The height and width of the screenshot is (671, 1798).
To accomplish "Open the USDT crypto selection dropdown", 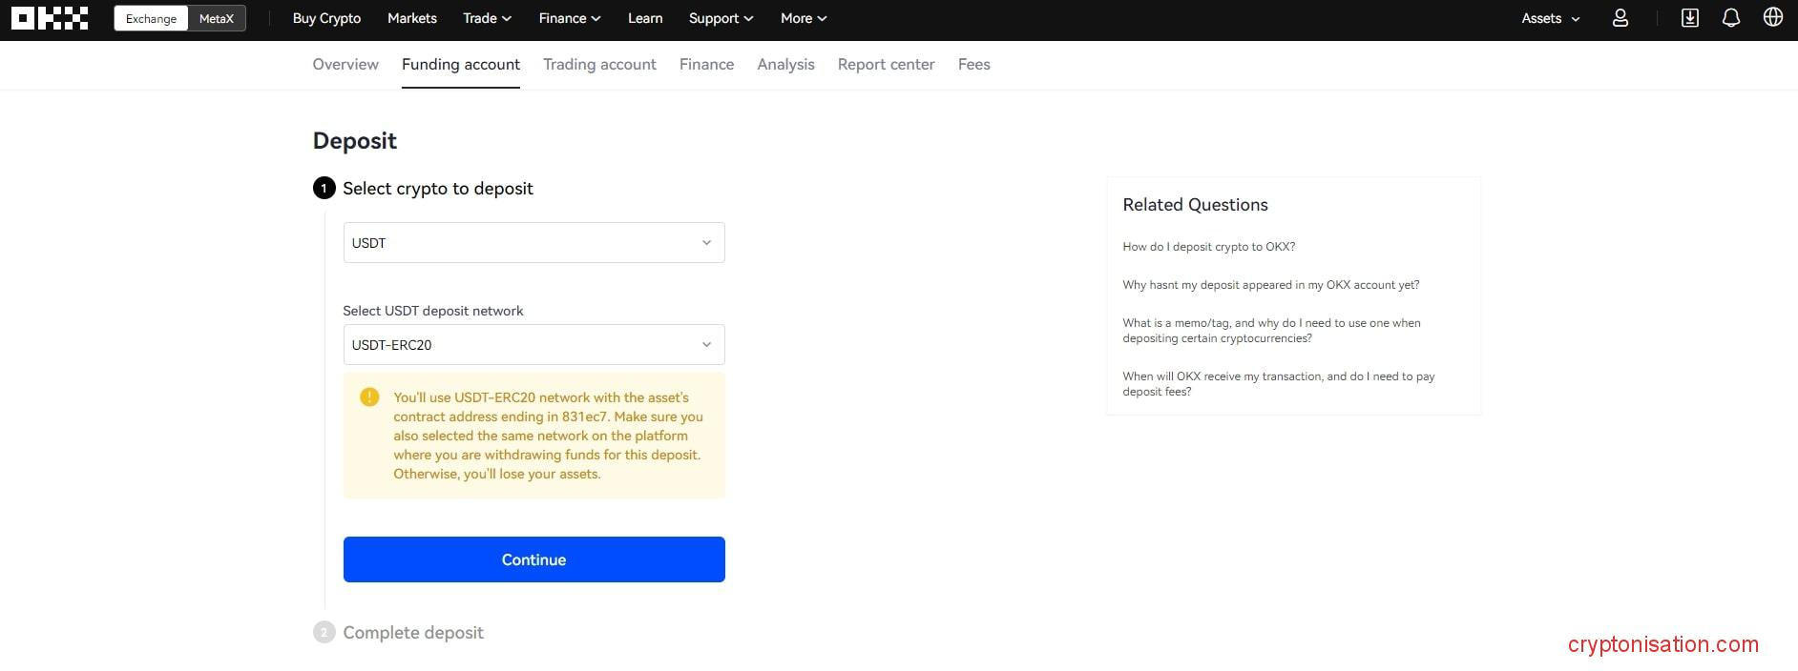I will (x=533, y=243).
